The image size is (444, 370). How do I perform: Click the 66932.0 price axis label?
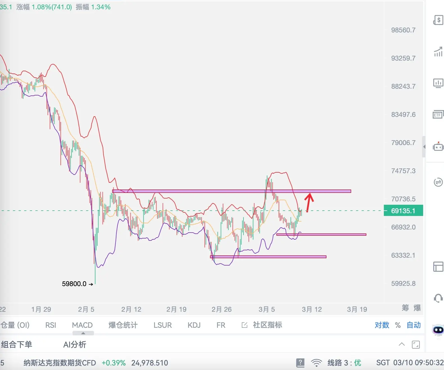point(403,227)
